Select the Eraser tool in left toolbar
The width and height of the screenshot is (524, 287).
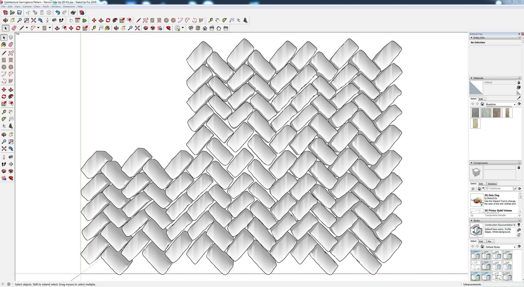(x=11, y=44)
